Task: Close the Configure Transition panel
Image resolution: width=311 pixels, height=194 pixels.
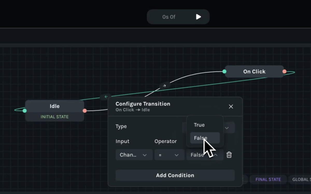Action: [x=231, y=107]
